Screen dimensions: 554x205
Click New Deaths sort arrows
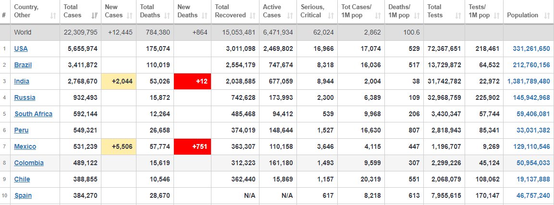click(x=205, y=15)
